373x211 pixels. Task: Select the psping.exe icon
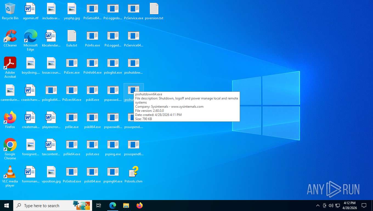[x=113, y=148]
